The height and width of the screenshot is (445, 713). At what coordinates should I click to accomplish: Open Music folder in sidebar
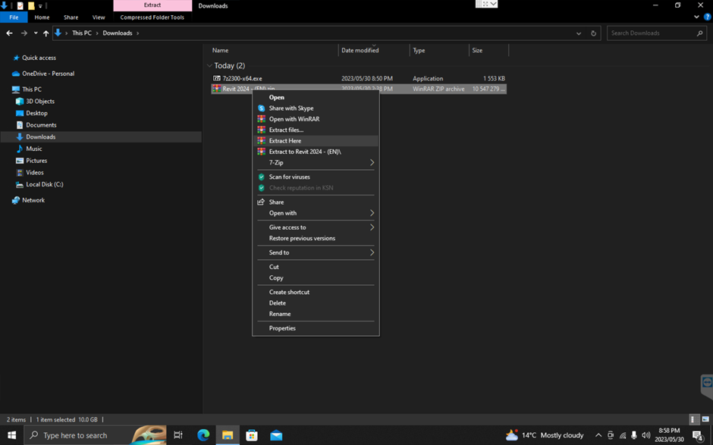click(33, 149)
